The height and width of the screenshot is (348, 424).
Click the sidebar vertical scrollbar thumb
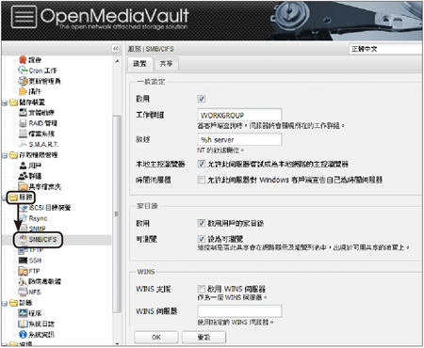pyautogui.click(x=117, y=214)
